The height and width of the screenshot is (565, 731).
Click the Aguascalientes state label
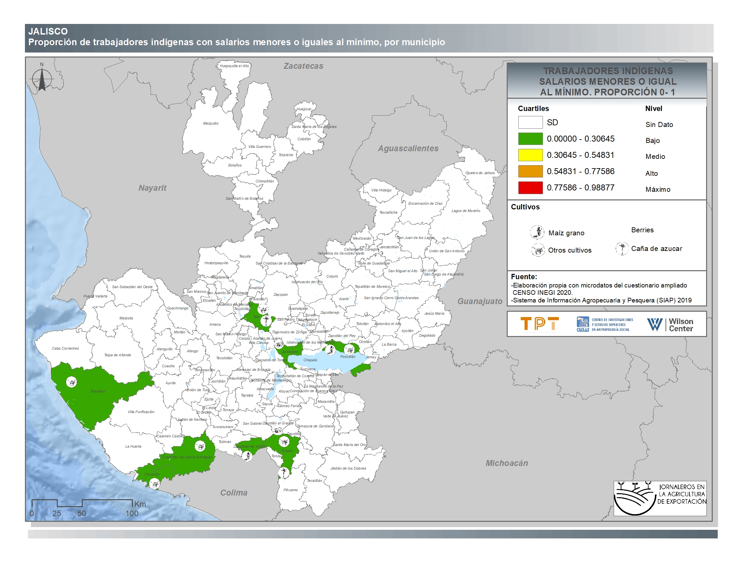click(408, 148)
